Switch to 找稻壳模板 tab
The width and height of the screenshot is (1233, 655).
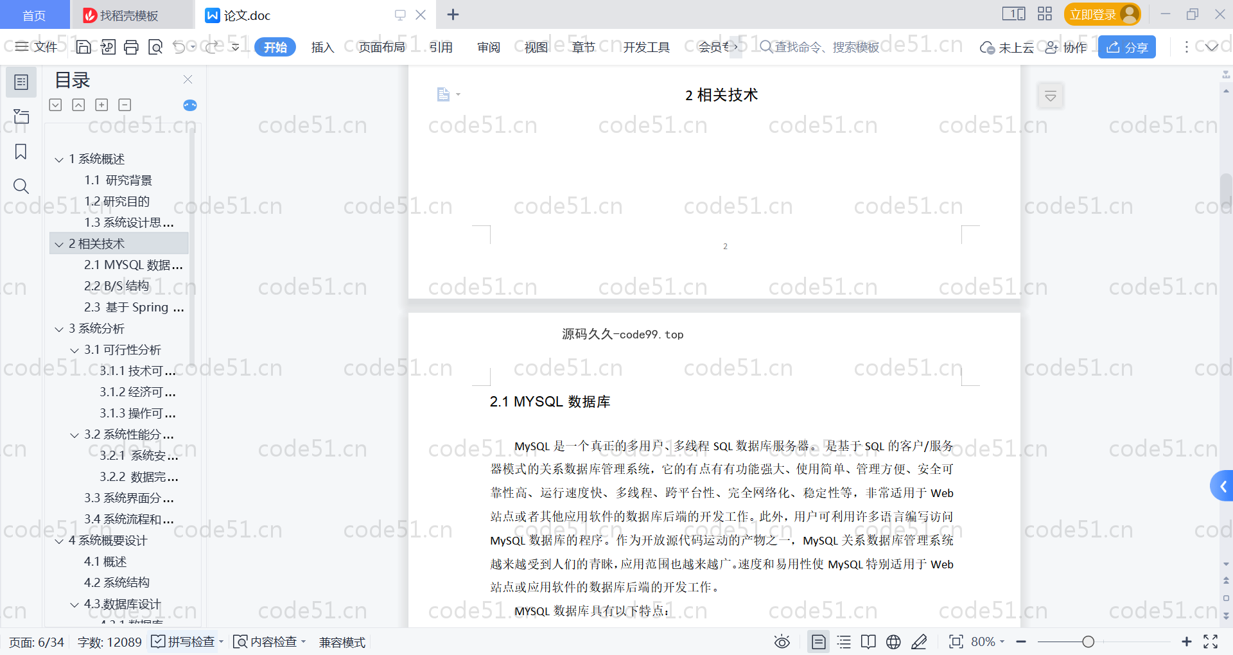click(x=132, y=15)
